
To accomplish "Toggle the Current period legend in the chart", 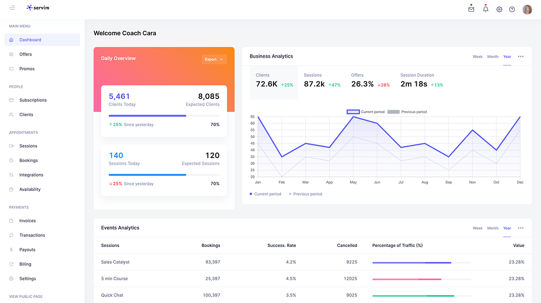I will tap(366, 112).
